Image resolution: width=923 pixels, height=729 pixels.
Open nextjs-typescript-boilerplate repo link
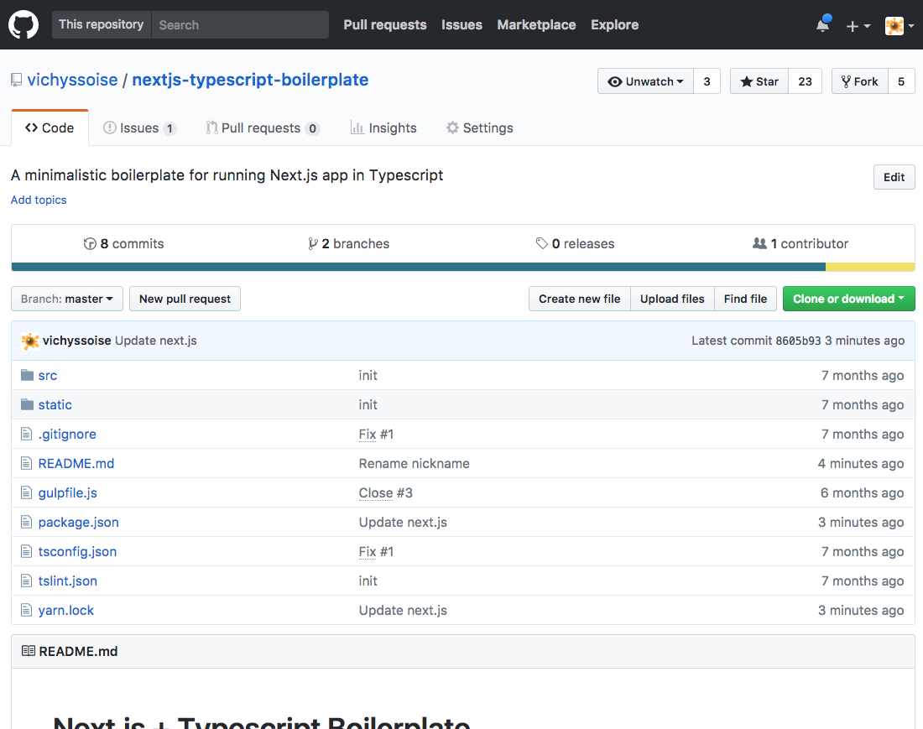click(250, 80)
